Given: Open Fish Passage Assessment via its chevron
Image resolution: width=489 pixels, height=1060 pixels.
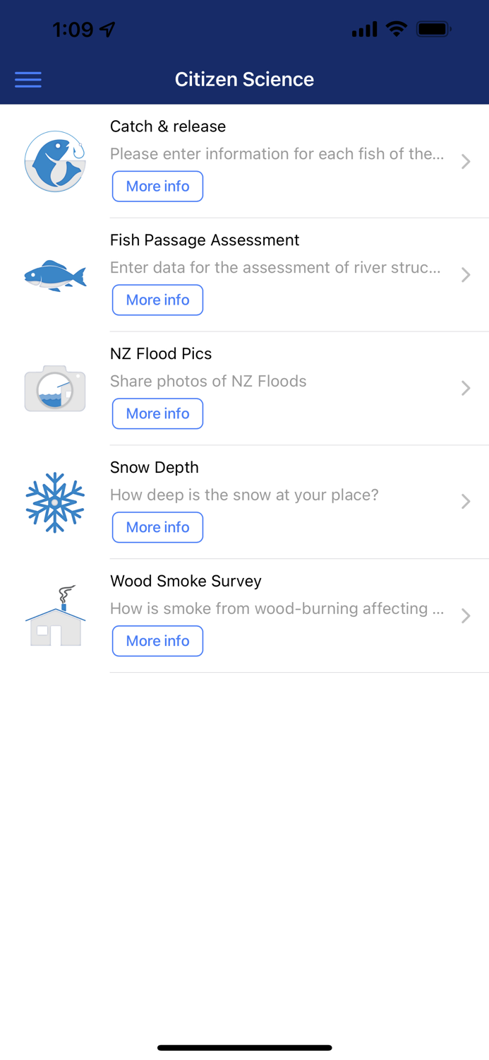Looking at the screenshot, I should click(465, 275).
